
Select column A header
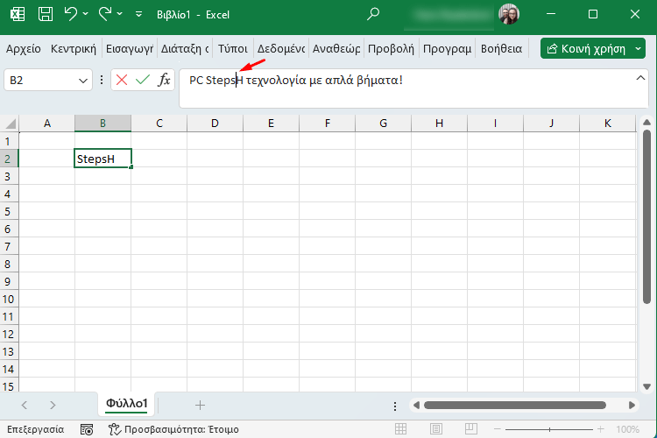(x=47, y=124)
